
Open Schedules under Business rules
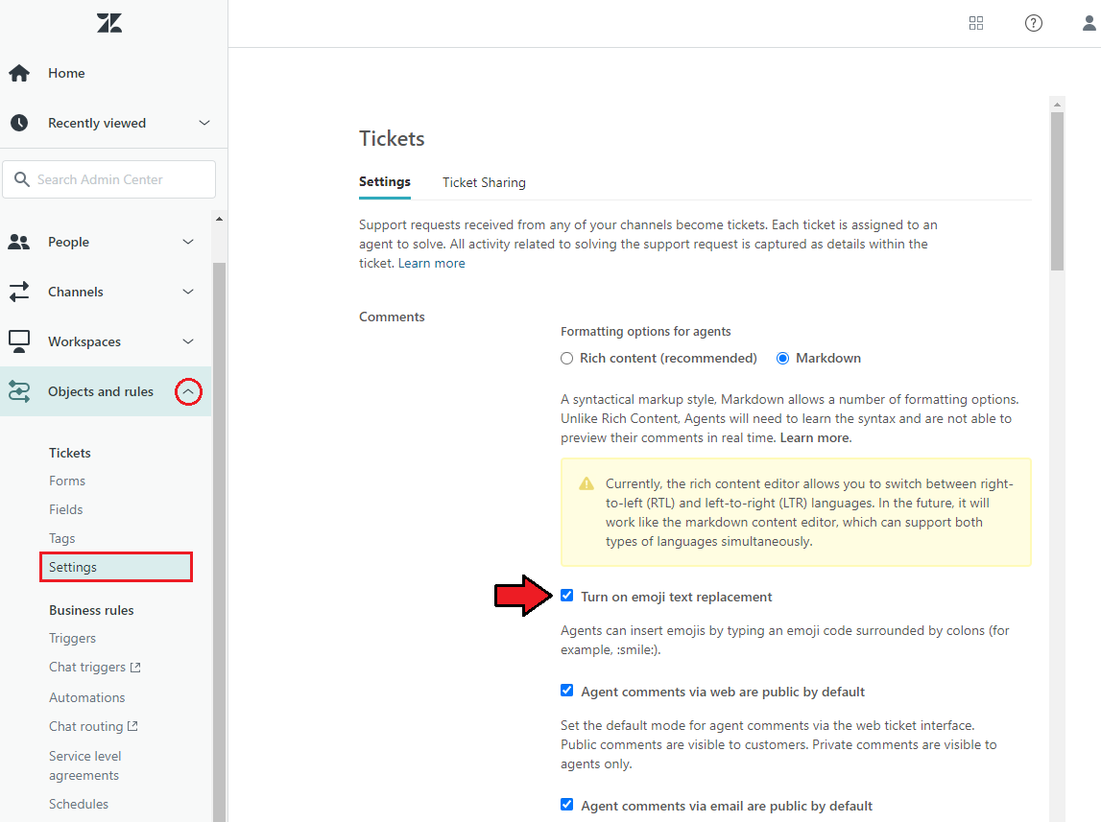tap(79, 805)
